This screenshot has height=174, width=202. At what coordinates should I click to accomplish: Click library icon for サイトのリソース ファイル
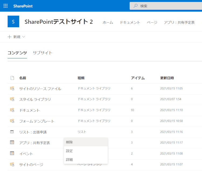(12, 88)
